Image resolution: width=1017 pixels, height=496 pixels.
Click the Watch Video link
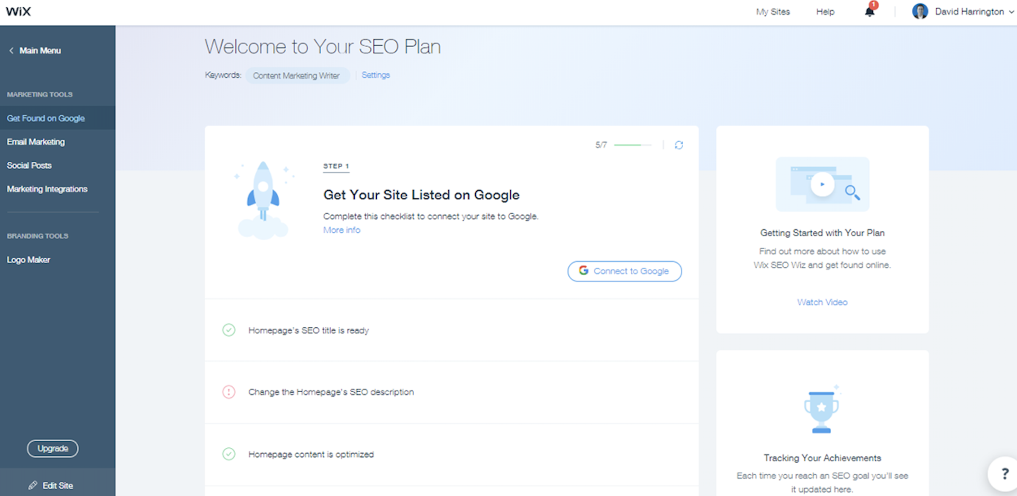pos(822,302)
